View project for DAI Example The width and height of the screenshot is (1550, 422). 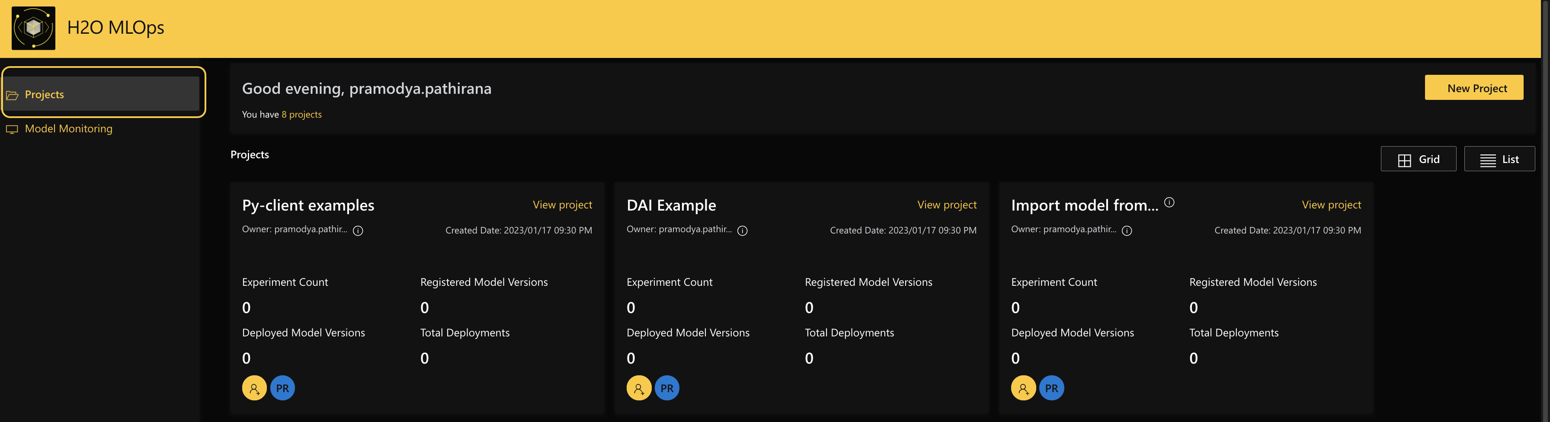point(947,205)
